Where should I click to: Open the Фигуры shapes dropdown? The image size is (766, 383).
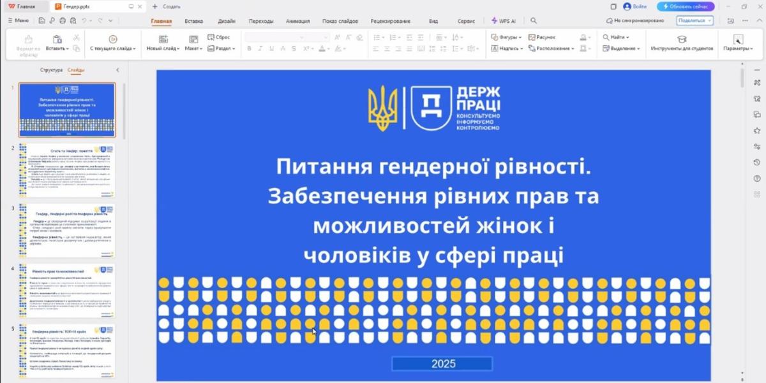pyautogui.click(x=506, y=37)
